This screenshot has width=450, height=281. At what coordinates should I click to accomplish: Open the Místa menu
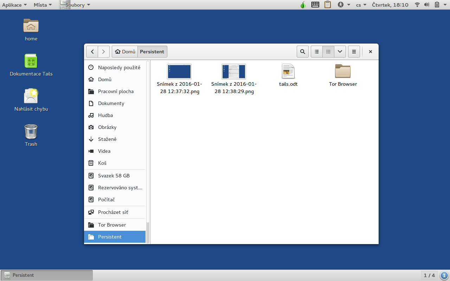click(x=43, y=5)
